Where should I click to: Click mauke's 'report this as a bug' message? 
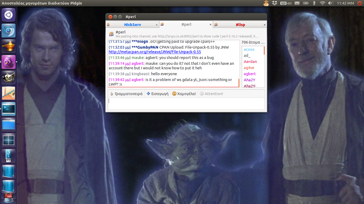tap(161, 58)
